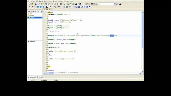
Task: Click the horizontal scrollbar left arrow
Action: 45,74
